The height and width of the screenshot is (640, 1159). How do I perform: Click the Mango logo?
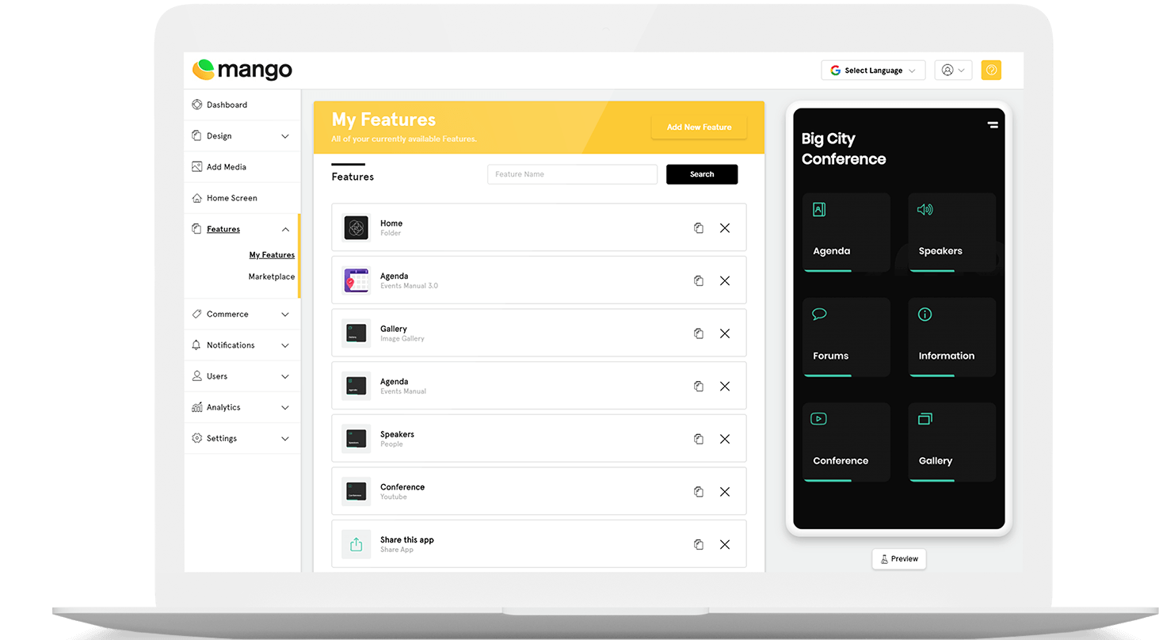[242, 70]
